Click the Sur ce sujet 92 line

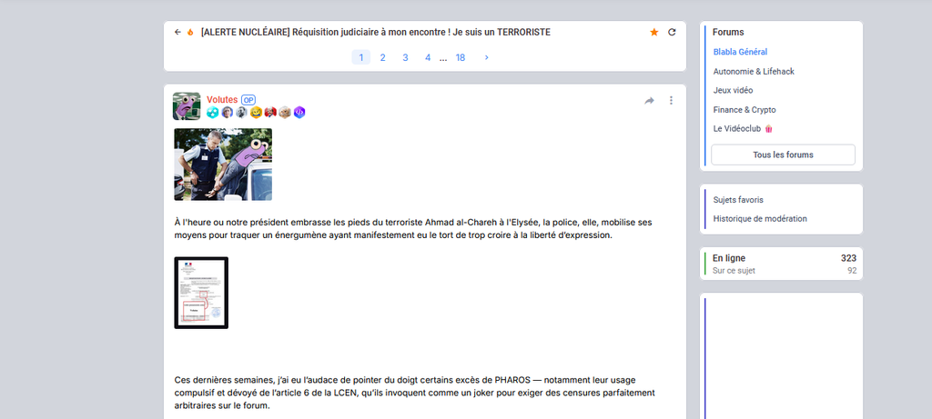pyautogui.click(x=784, y=271)
